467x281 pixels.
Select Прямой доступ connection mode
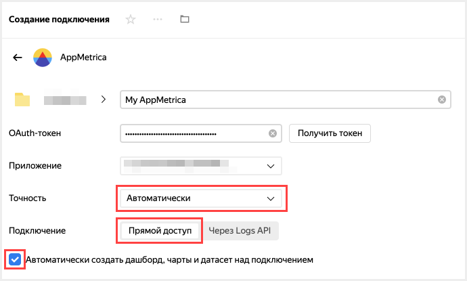pyautogui.click(x=160, y=231)
